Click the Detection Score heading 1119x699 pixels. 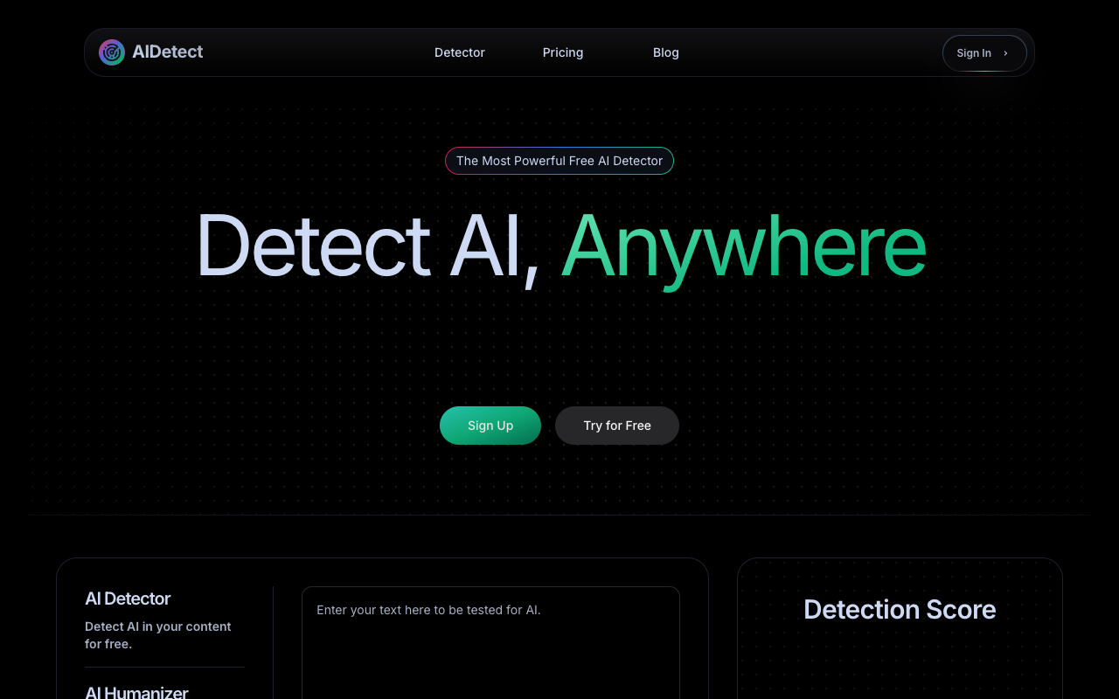coord(900,609)
